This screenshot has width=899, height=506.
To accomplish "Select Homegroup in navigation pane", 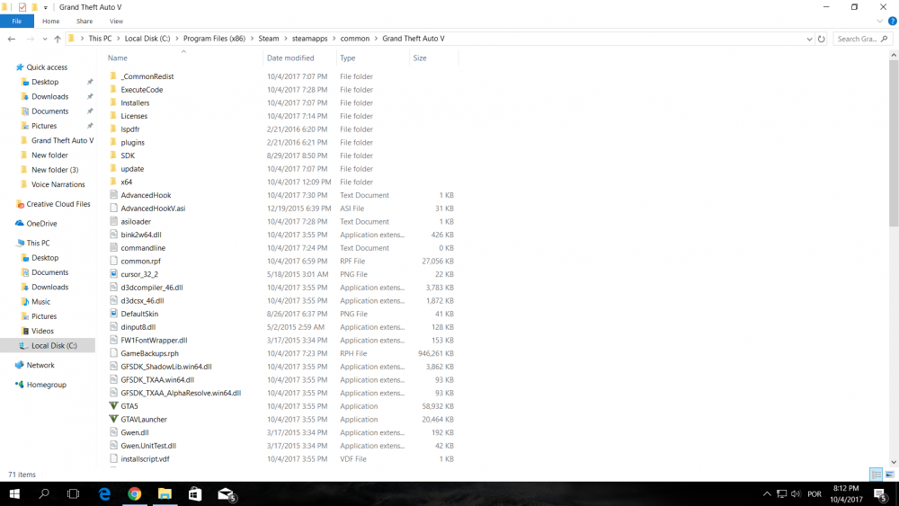I will coord(46,385).
